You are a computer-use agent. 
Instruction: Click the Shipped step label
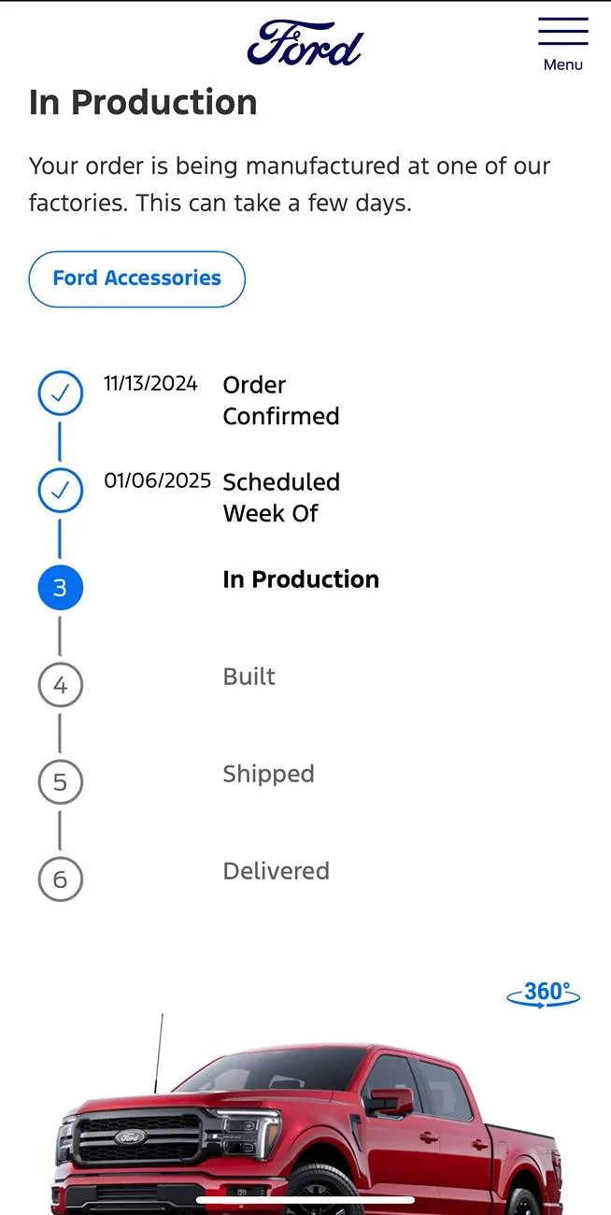pyautogui.click(x=268, y=774)
